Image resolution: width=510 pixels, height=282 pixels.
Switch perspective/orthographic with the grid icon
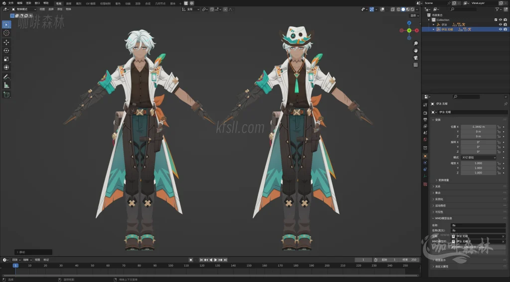tap(416, 65)
